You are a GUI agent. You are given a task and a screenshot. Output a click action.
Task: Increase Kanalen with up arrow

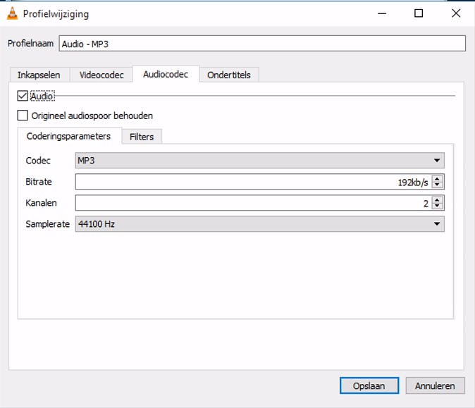(437, 199)
